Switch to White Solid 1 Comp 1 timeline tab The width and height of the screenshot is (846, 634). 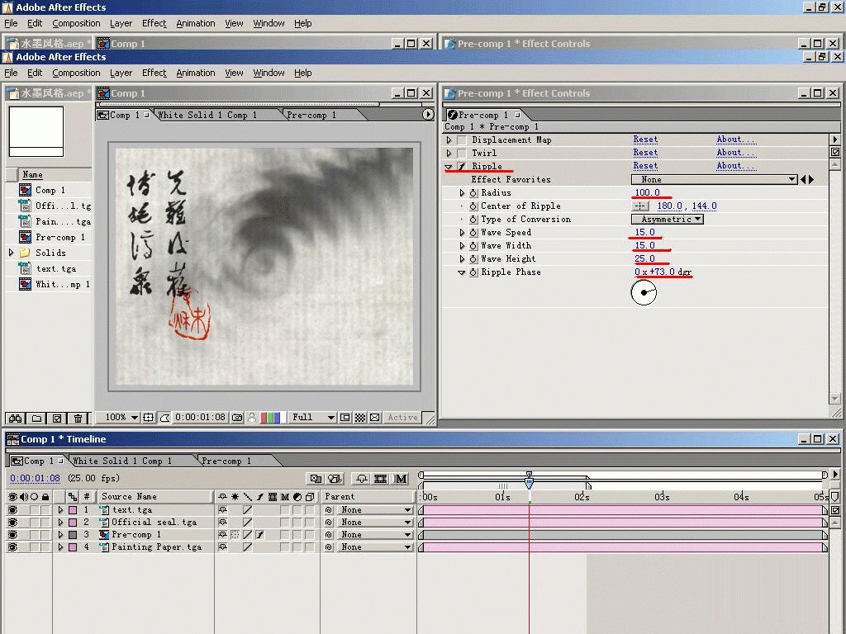point(122,461)
